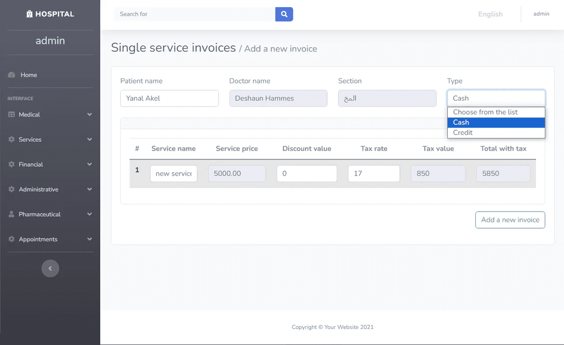The height and width of the screenshot is (345, 564).
Task: Open the Home sidebar item
Action: pos(50,75)
